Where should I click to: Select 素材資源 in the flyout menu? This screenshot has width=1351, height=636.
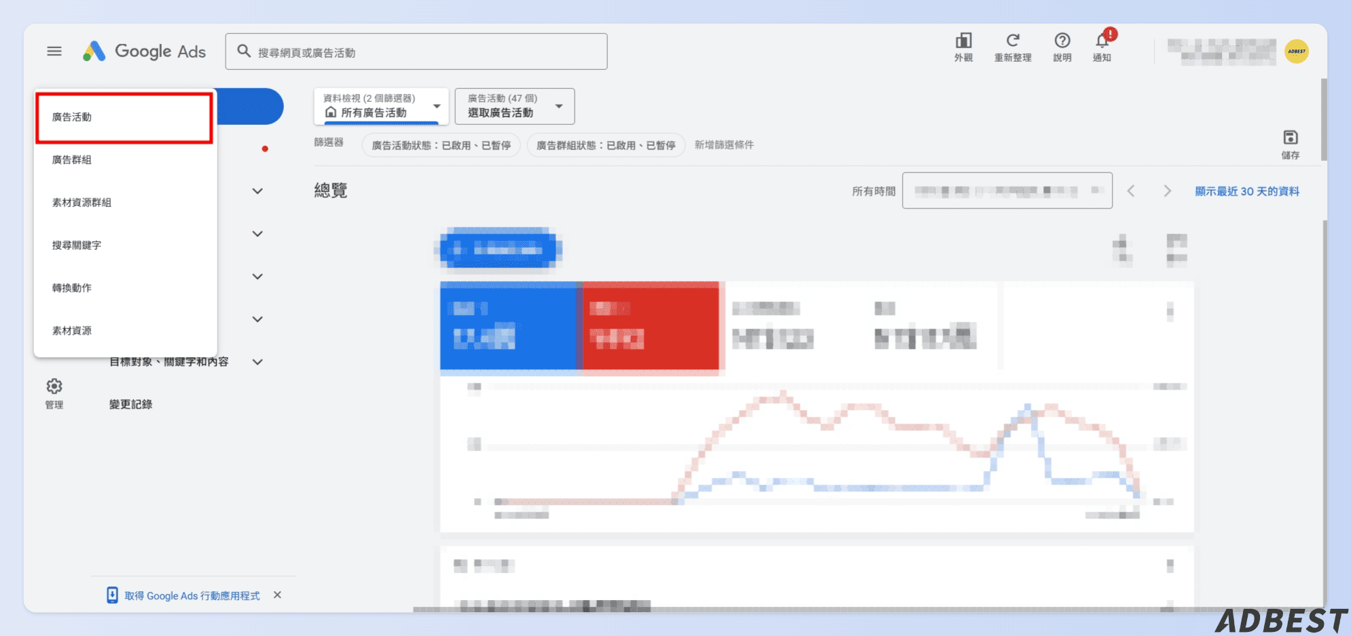(126, 331)
